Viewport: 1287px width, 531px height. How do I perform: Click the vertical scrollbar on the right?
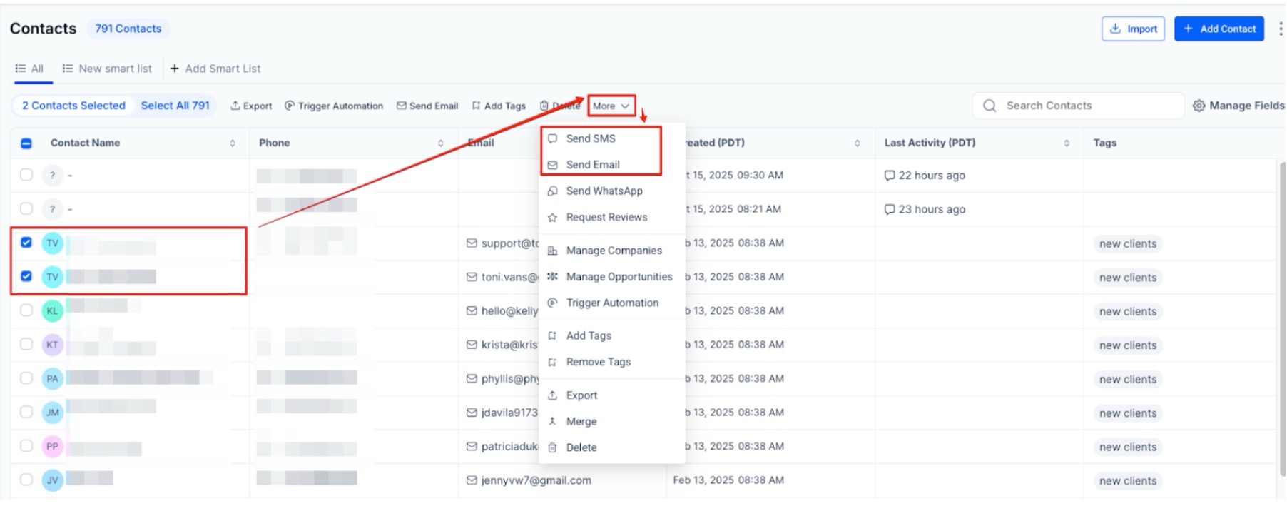pos(1282,314)
